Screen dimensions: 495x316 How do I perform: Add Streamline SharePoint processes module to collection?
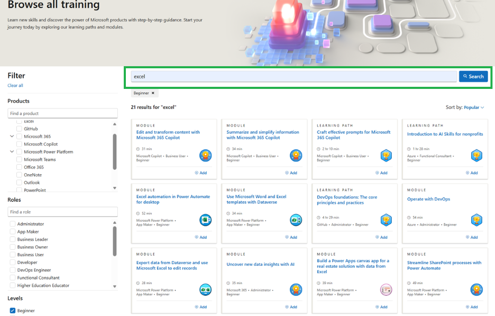point(472,307)
